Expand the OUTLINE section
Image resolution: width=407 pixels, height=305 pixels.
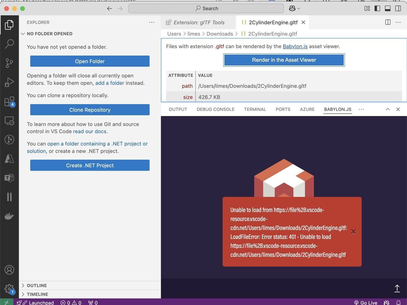tap(37, 286)
